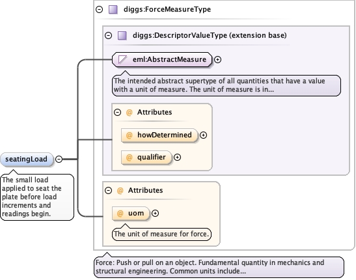Collapse the diggs:DescriptorValueType extension base
The image size is (356, 280).
[108, 35]
